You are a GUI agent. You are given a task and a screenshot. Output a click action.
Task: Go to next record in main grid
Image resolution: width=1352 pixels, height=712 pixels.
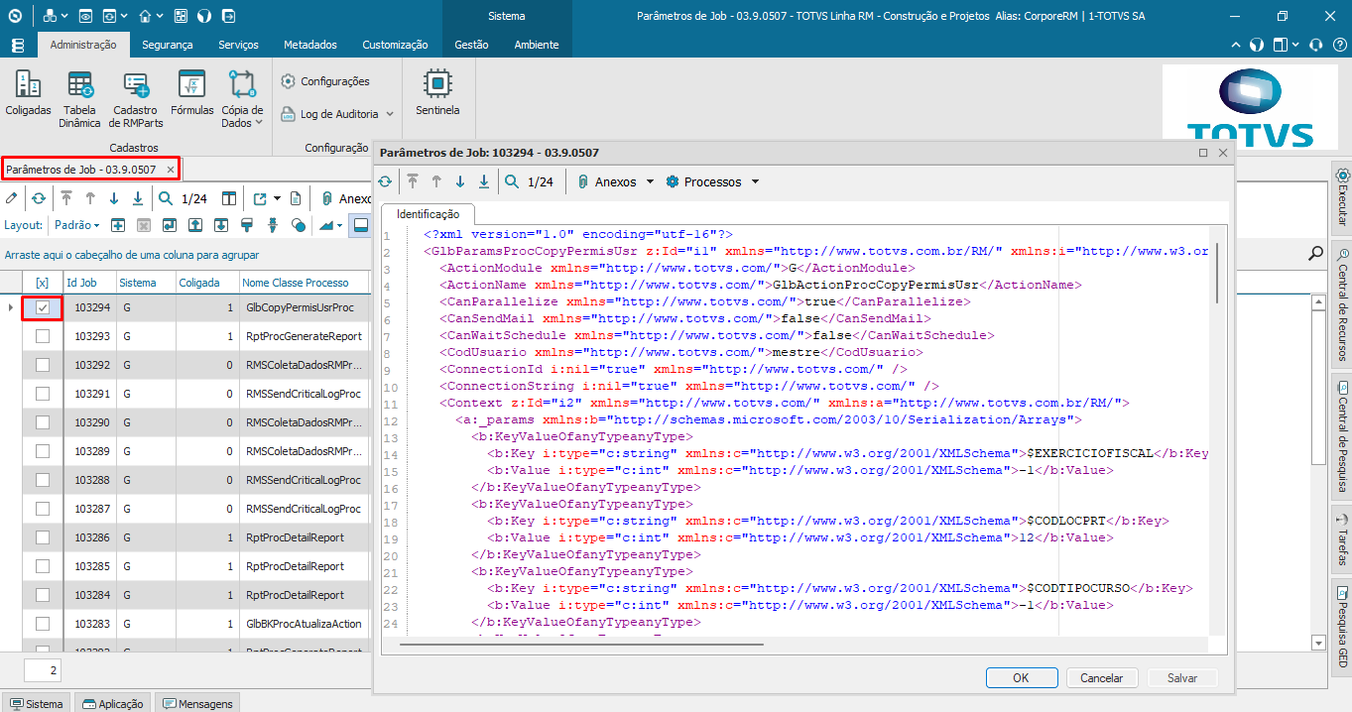point(114,198)
